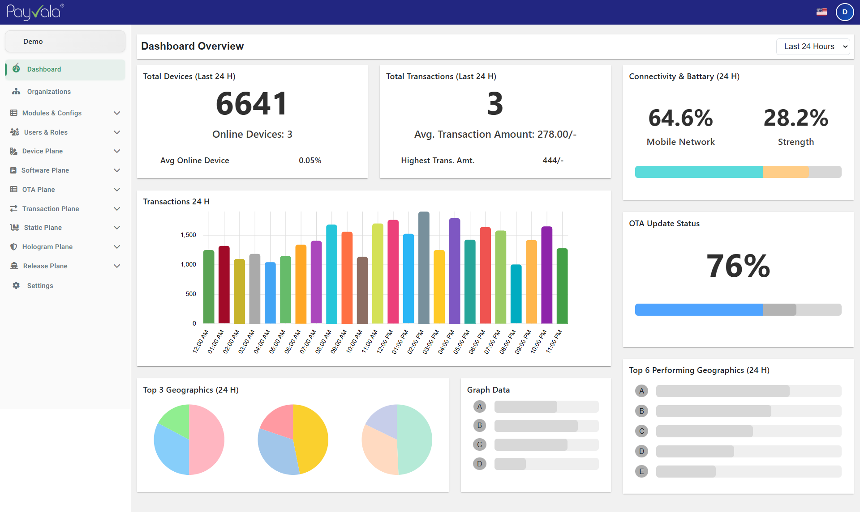Click the Release Plane icon
860x512 pixels.
point(14,266)
